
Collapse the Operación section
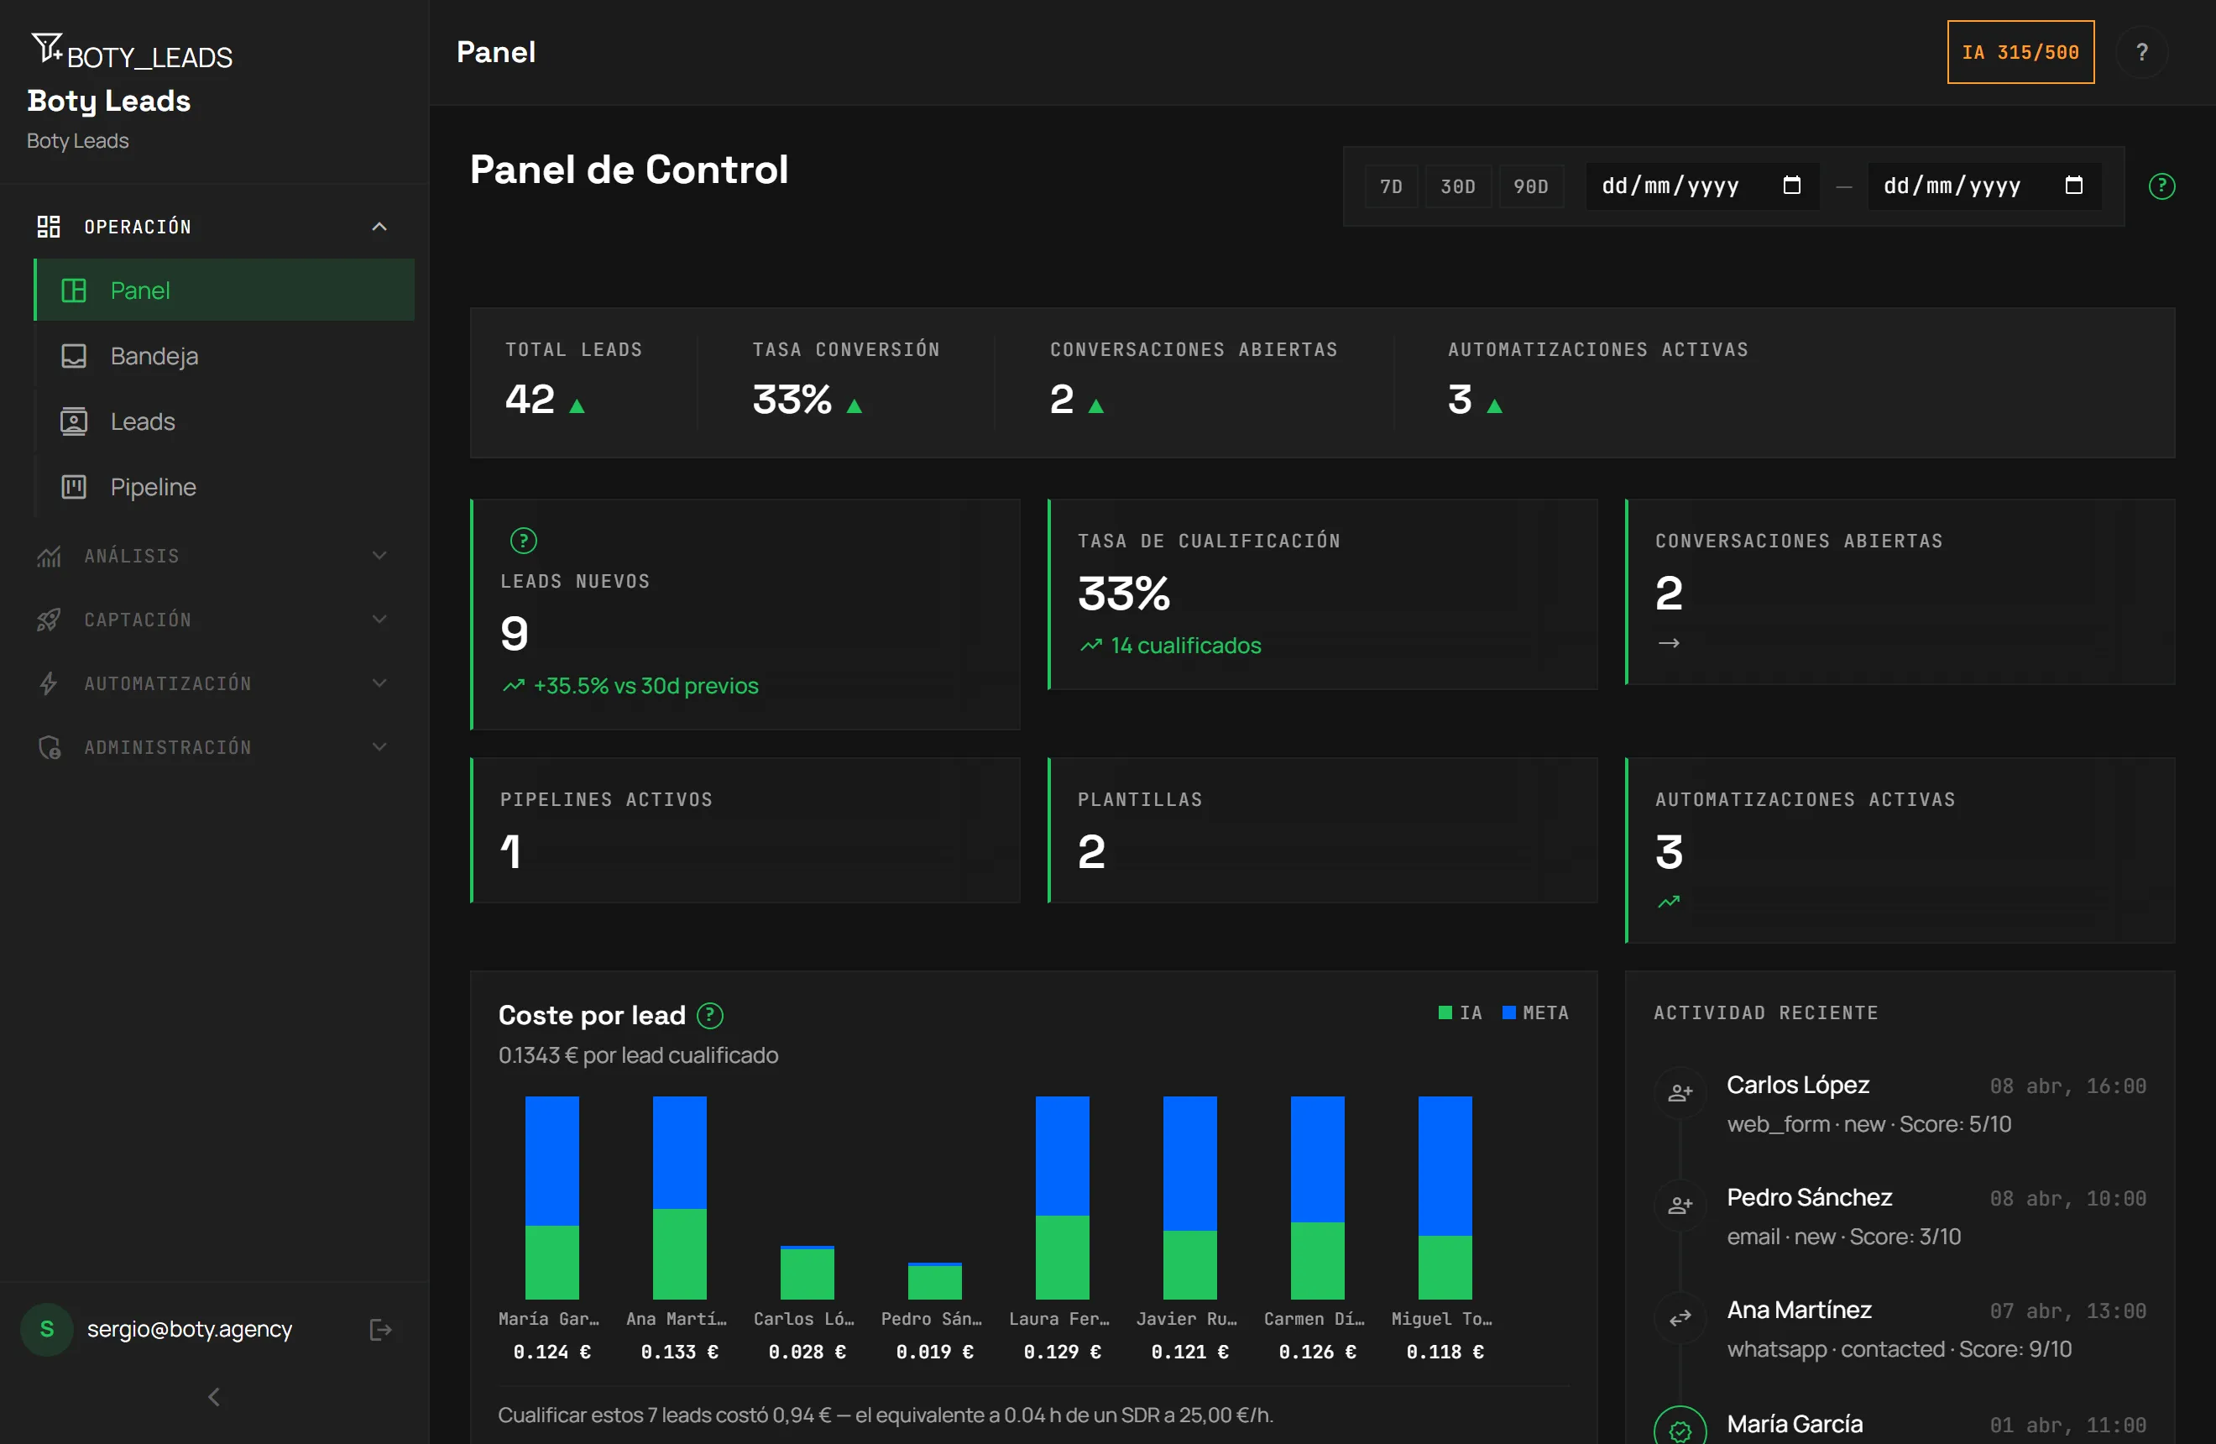coord(379,226)
